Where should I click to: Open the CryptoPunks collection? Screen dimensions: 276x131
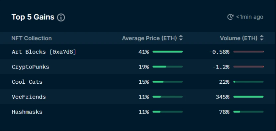coord(31,67)
